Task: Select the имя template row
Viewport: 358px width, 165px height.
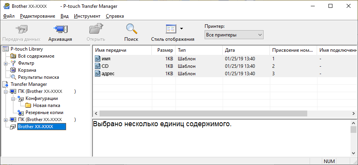Action: [x=225, y=59]
